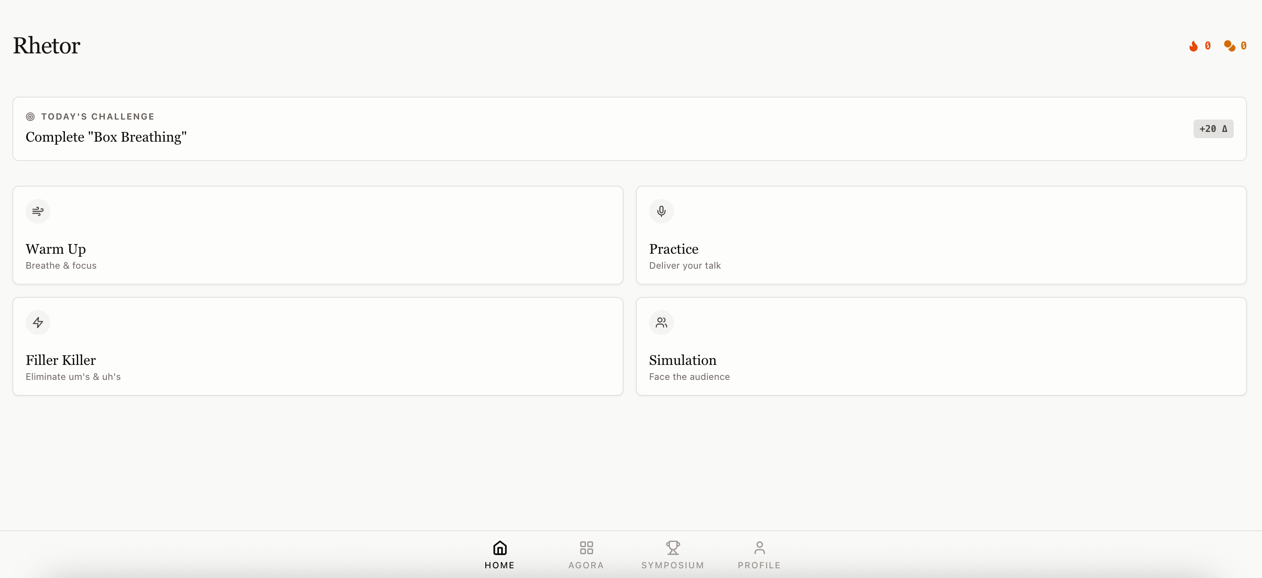Viewport: 1262px width, 578px height.
Task: Click the flame streak icon
Action: pyautogui.click(x=1193, y=46)
